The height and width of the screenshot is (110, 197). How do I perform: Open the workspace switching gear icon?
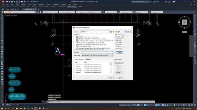pos(174,105)
